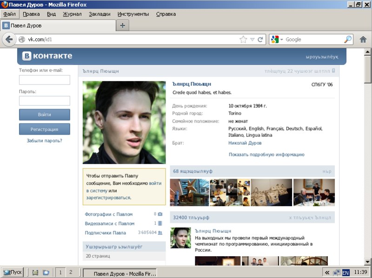Click the 11:39 clock
Image resolution: width=372 pixels, height=278 pixels.
[360, 272]
